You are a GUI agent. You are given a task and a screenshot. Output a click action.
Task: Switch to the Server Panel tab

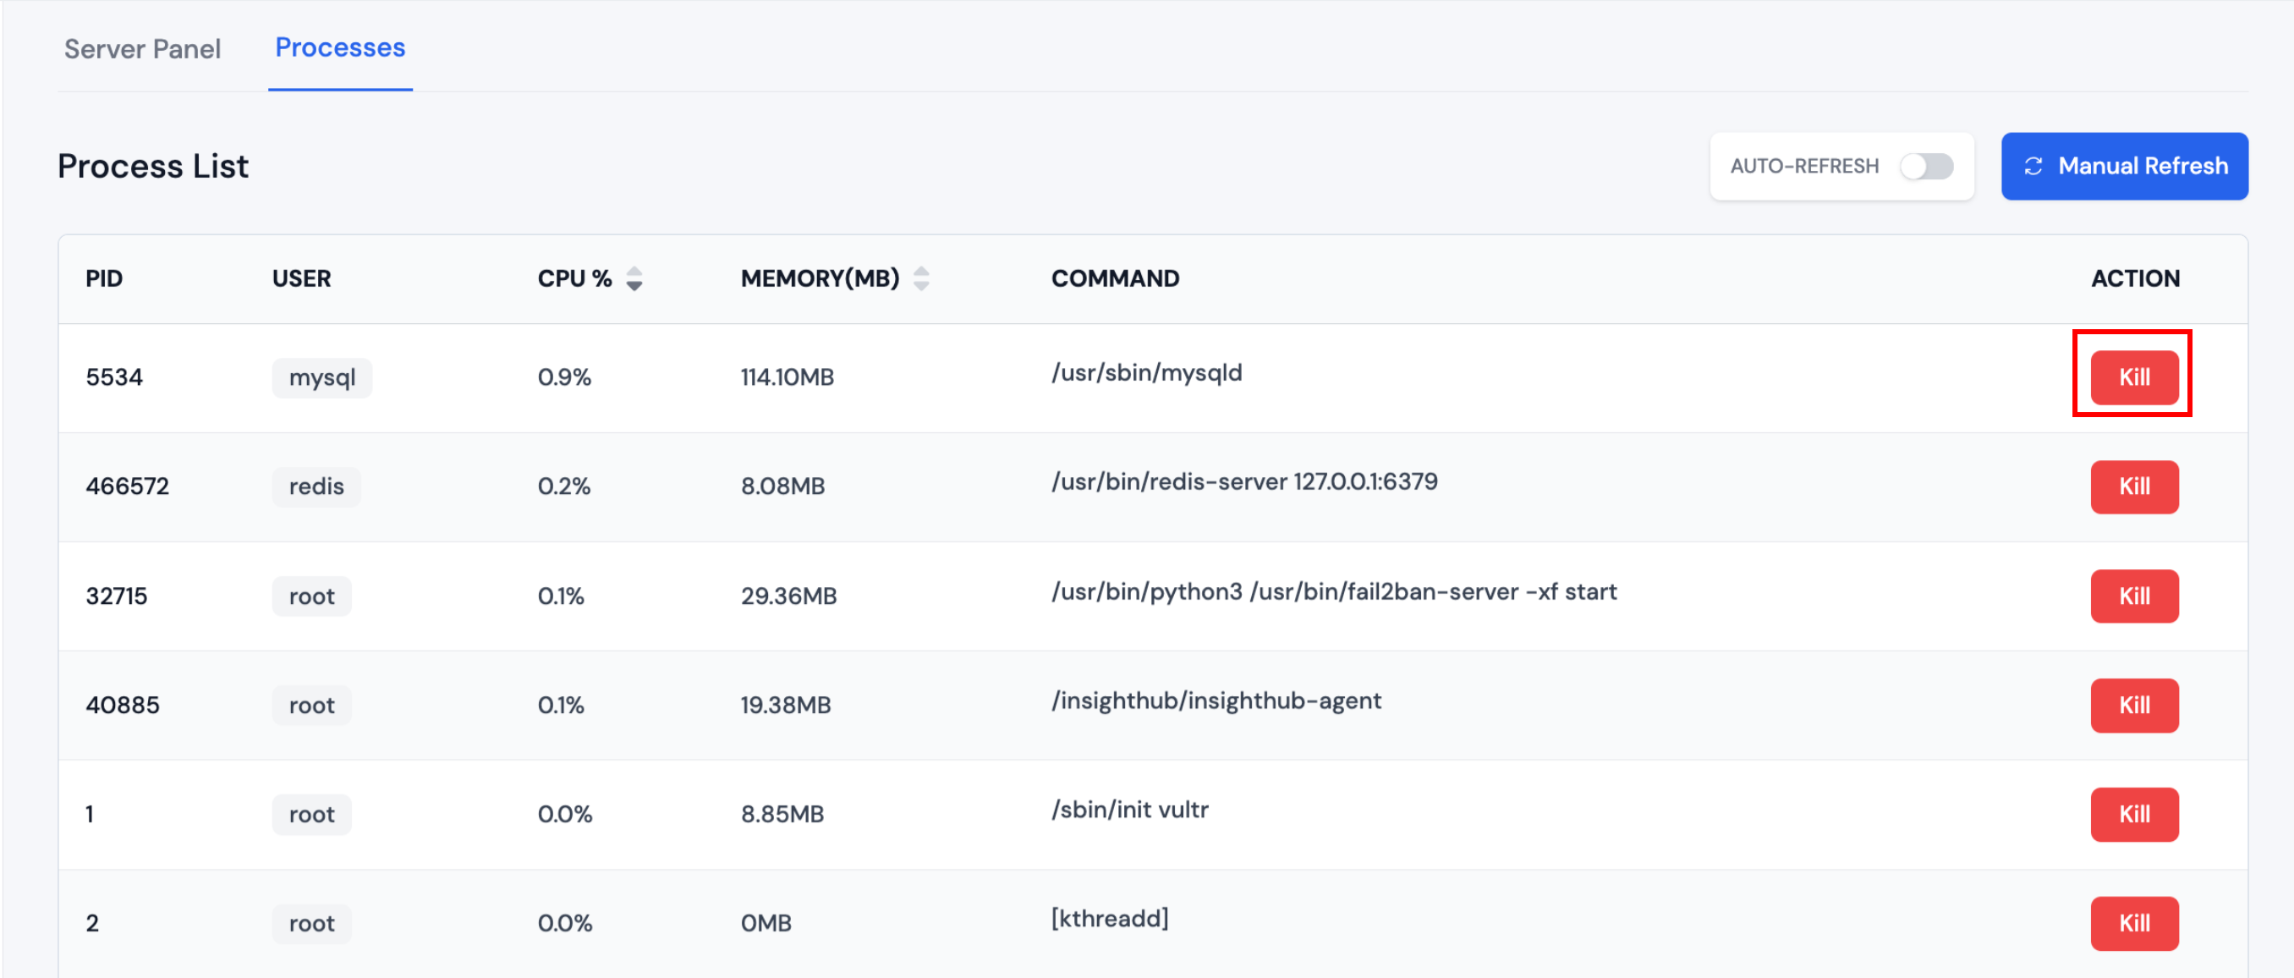pyautogui.click(x=142, y=48)
